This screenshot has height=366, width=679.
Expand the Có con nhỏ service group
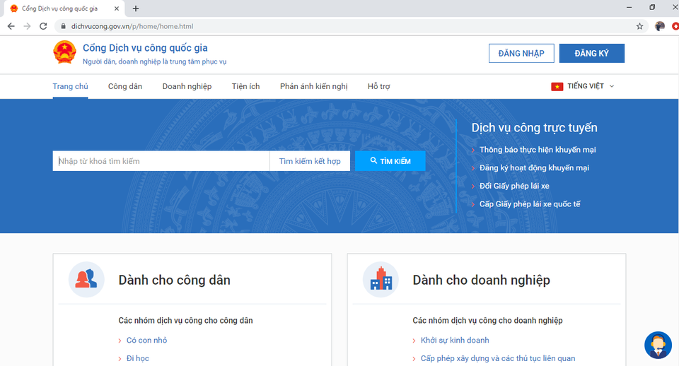[146, 340]
